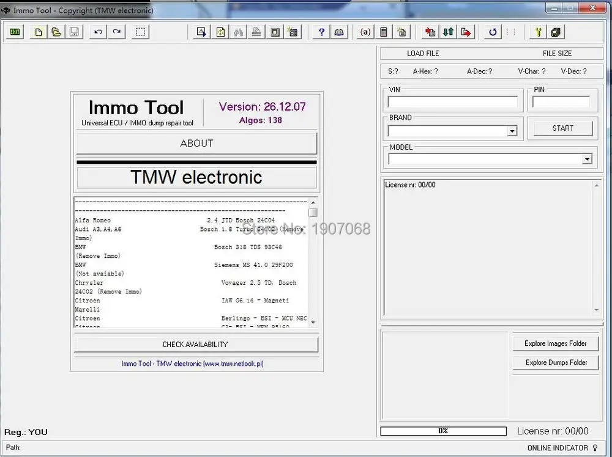This screenshot has width=612, height=457.
Task: Click into the VIN input field
Action: click(x=453, y=102)
